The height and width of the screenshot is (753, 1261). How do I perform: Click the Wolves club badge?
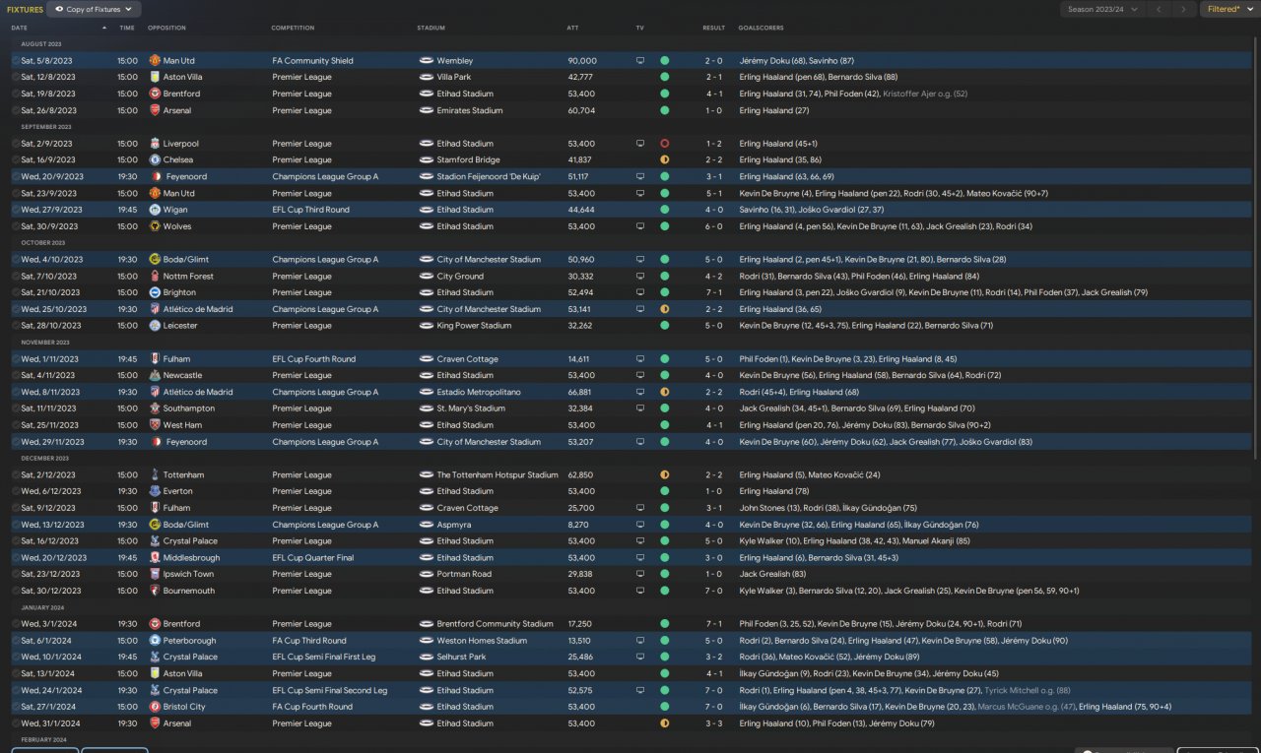155,226
